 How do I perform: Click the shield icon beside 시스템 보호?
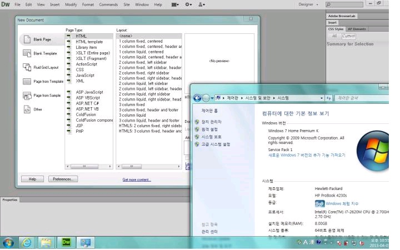tap(197, 137)
